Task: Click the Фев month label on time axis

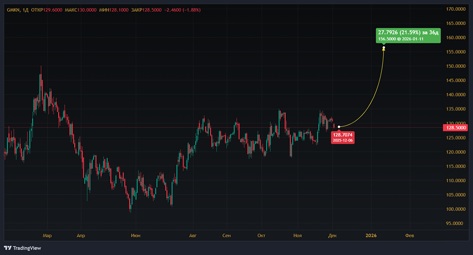Action: click(409, 235)
